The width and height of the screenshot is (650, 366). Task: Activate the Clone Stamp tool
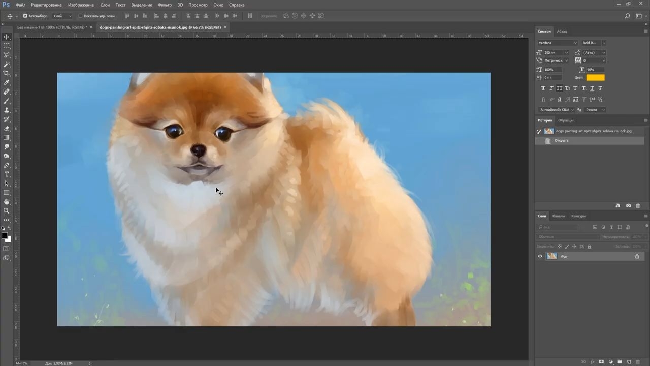pyautogui.click(x=7, y=110)
